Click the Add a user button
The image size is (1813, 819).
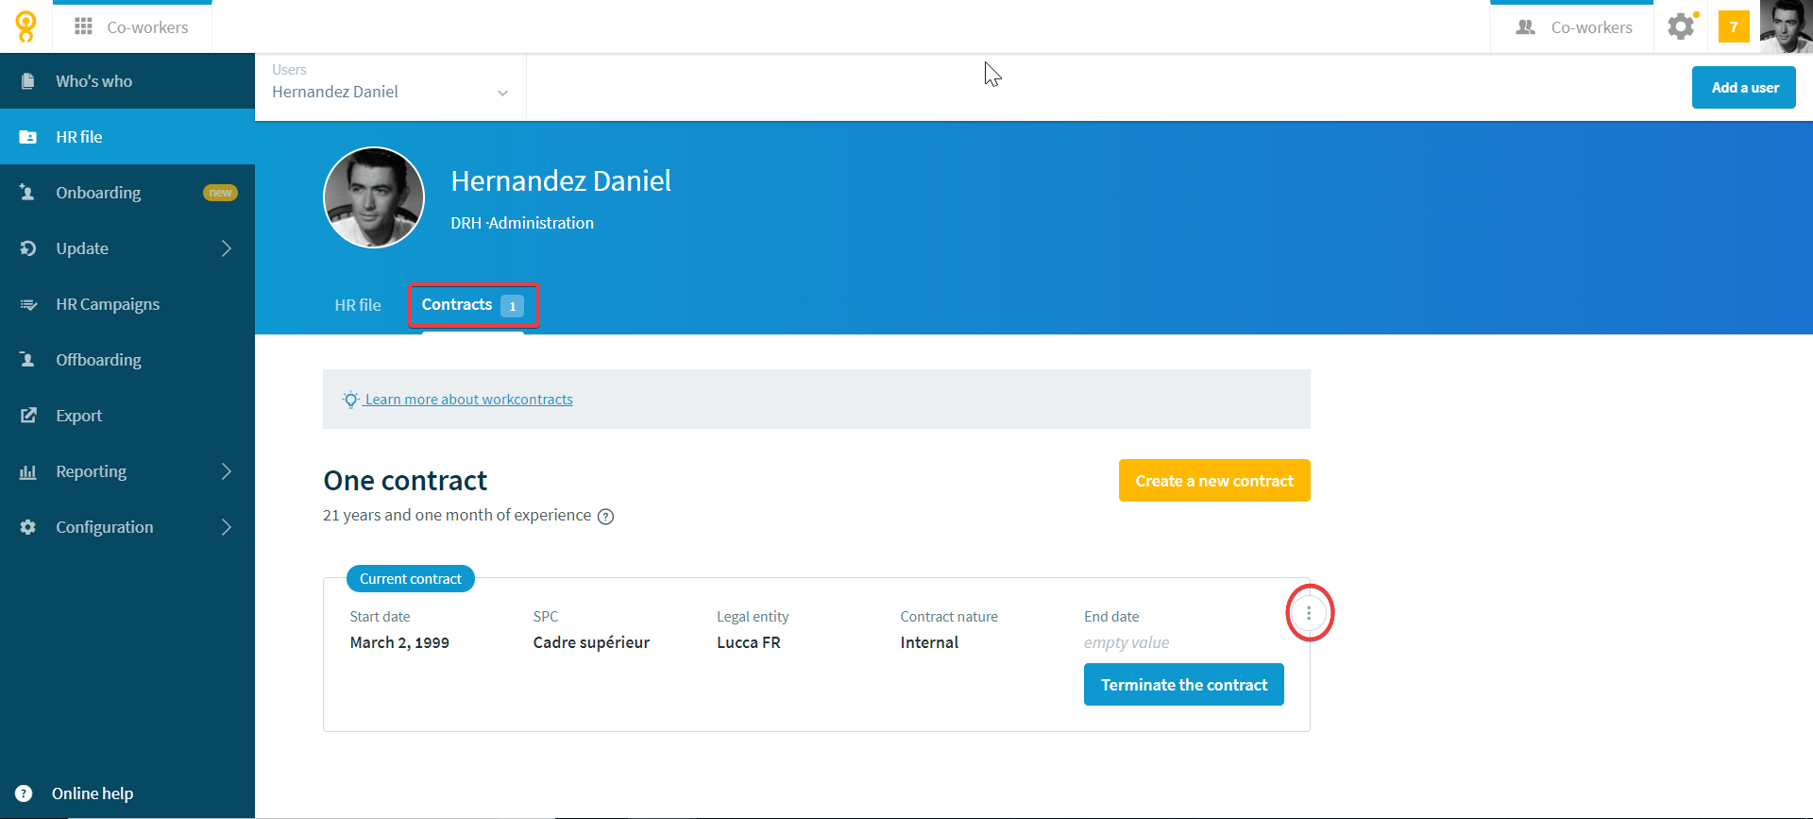[x=1743, y=87]
